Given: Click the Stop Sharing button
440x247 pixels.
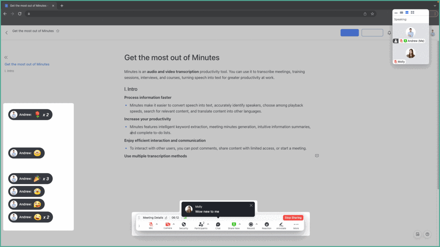Looking at the screenshot, I should (293, 218).
